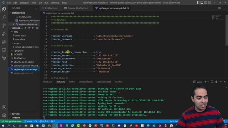
Task: Collapse all folders in explorer
Action: click(37, 28)
